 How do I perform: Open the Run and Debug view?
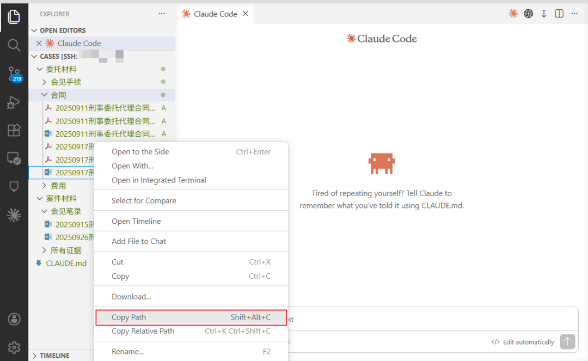click(x=14, y=102)
